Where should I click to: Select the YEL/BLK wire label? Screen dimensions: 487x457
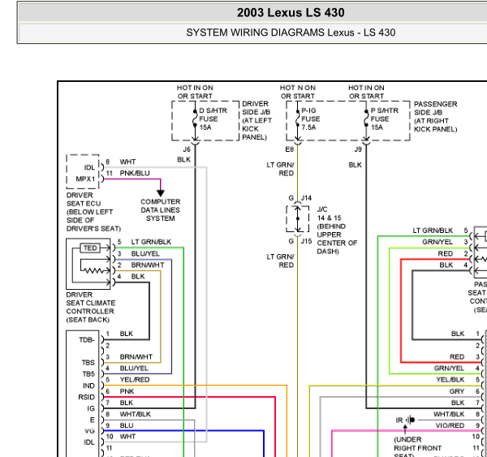coord(450,380)
